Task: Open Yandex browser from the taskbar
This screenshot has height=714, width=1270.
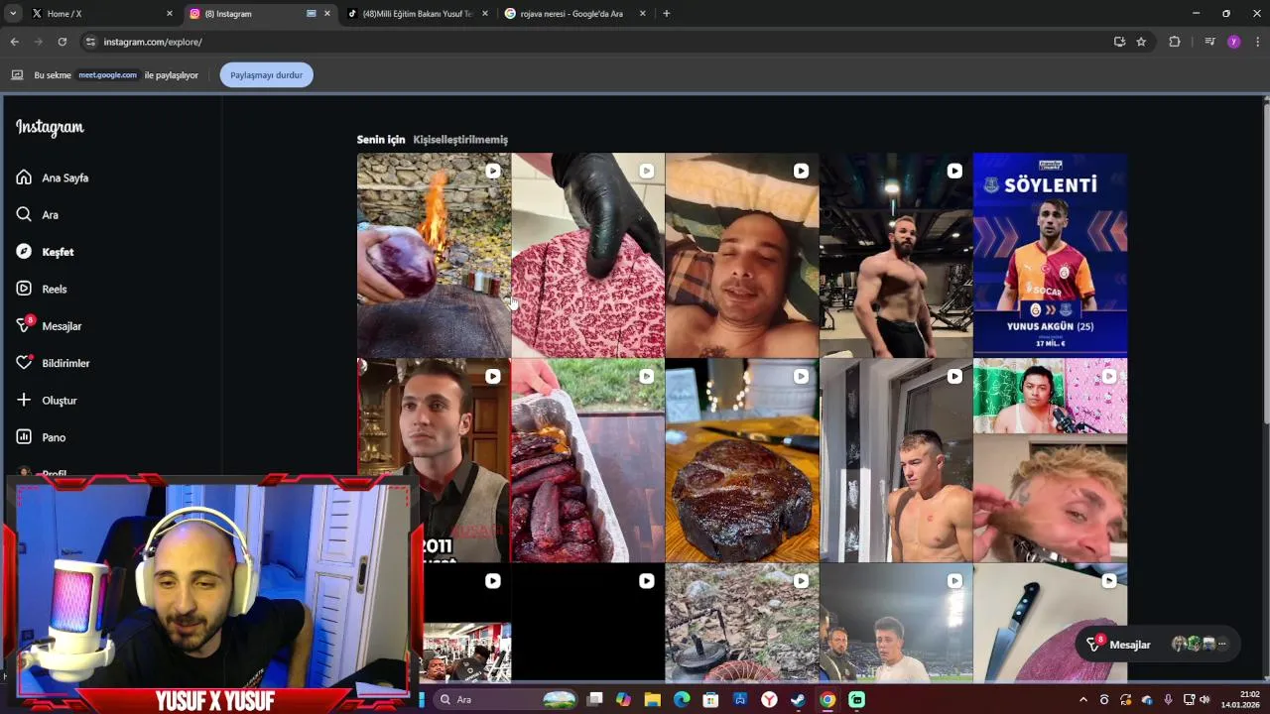Action: (x=769, y=699)
